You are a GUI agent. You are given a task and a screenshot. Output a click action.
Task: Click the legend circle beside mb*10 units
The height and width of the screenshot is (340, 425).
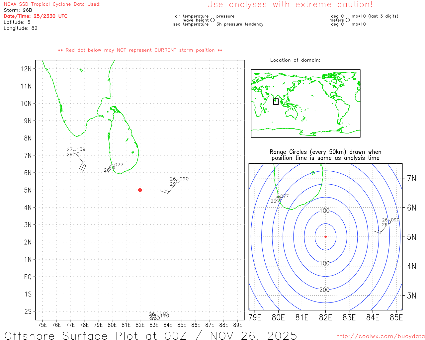(x=348, y=20)
